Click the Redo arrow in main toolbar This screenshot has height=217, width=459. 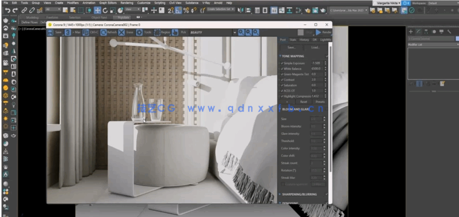15,10
